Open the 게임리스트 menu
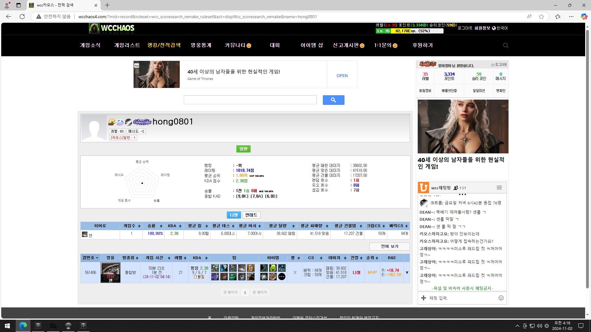591x332 pixels. [x=127, y=45]
